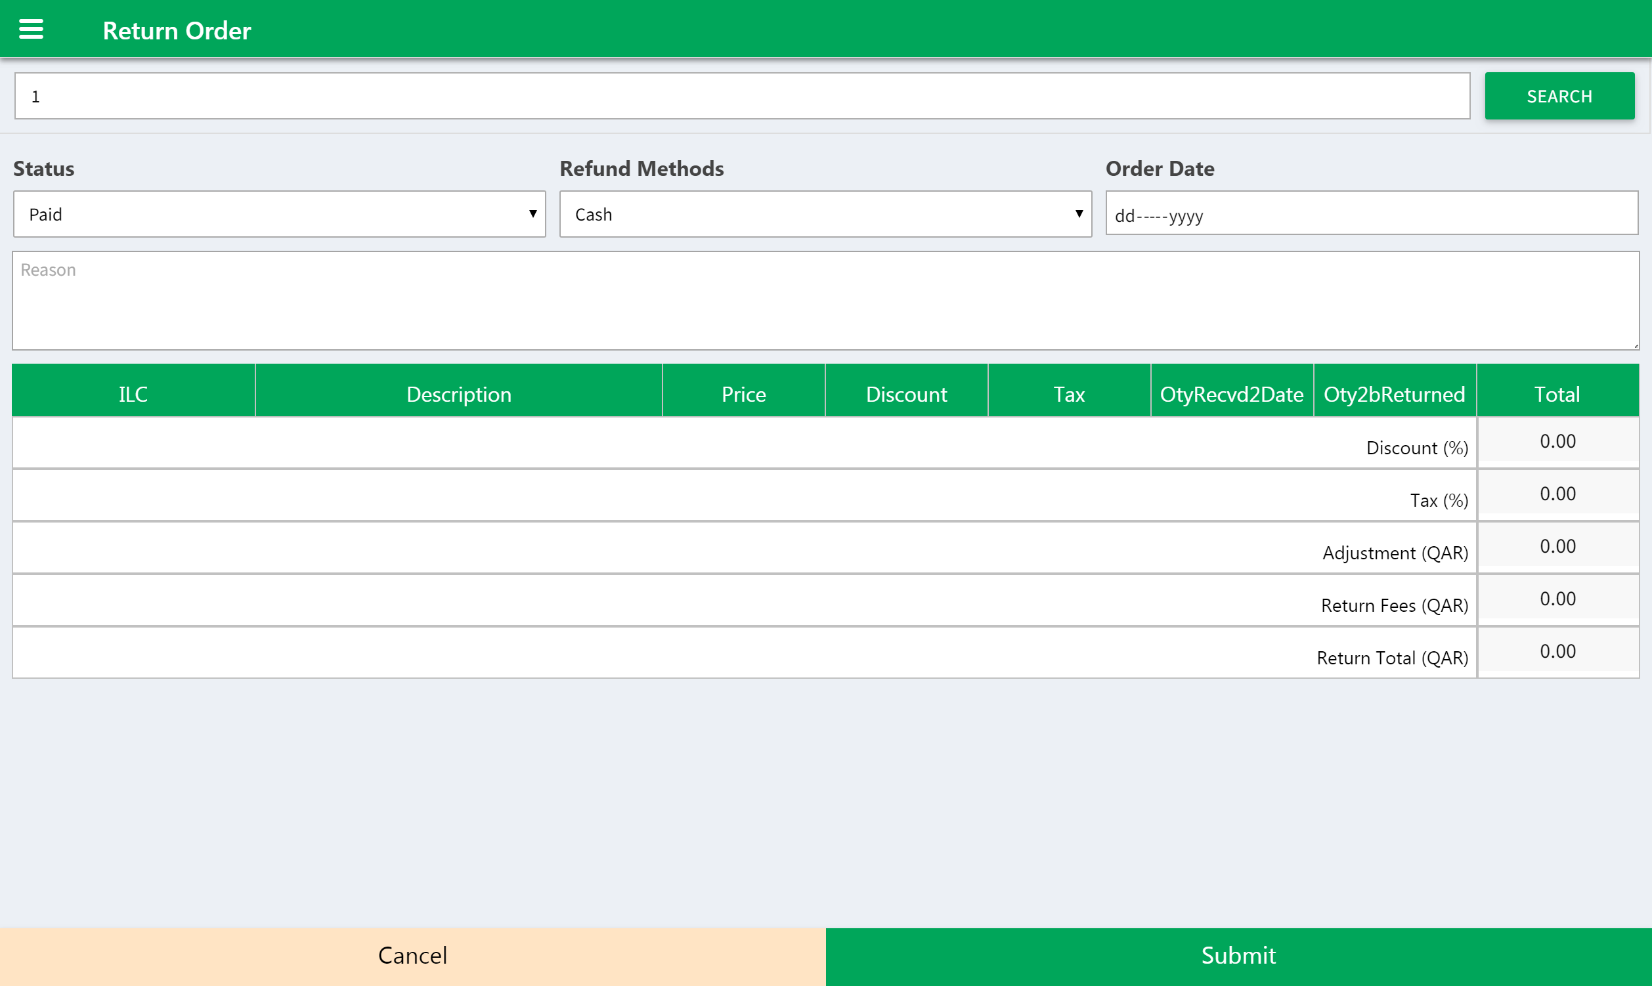1652x986 pixels.
Task: Click the Cancel button
Action: [x=412, y=953]
